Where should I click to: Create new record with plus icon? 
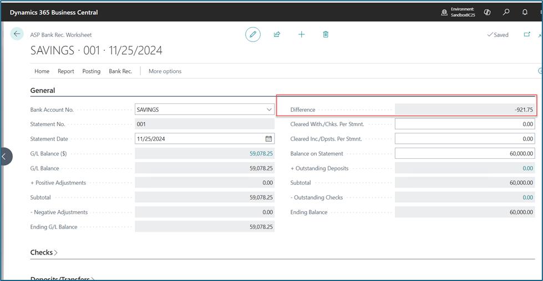[301, 34]
